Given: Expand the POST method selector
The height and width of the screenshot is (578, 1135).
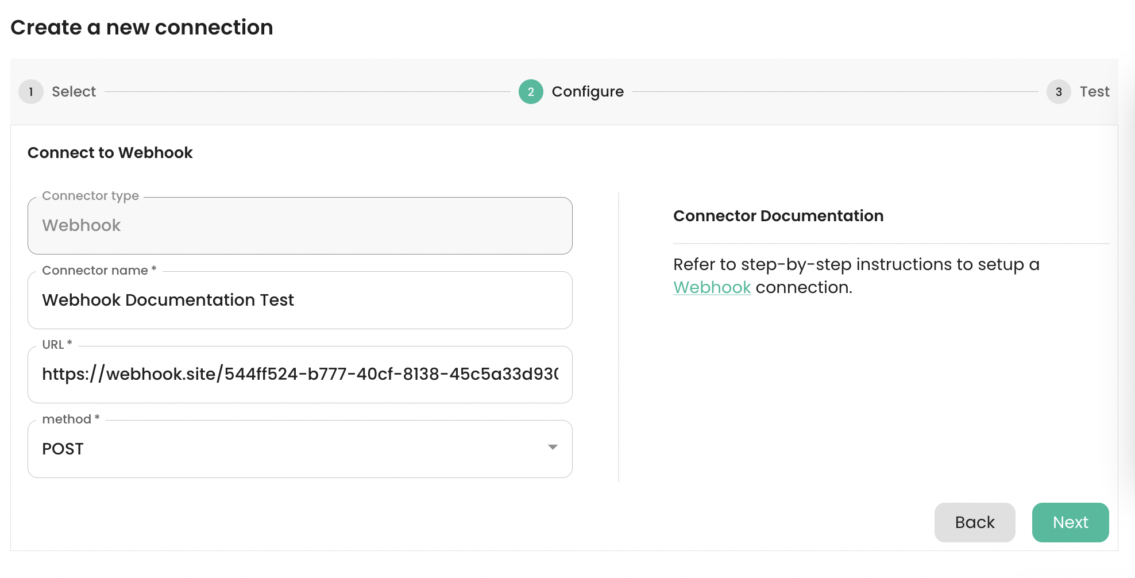Looking at the screenshot, I should [299, 449].
